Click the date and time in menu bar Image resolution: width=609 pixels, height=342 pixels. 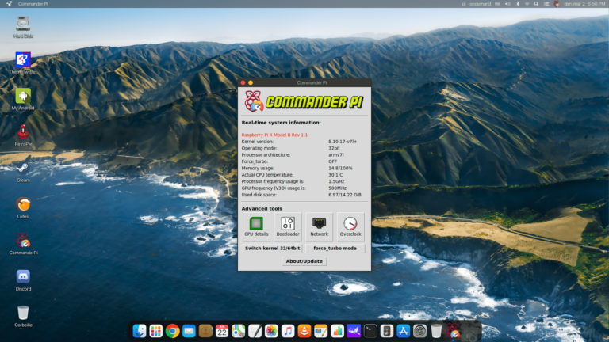584,4
